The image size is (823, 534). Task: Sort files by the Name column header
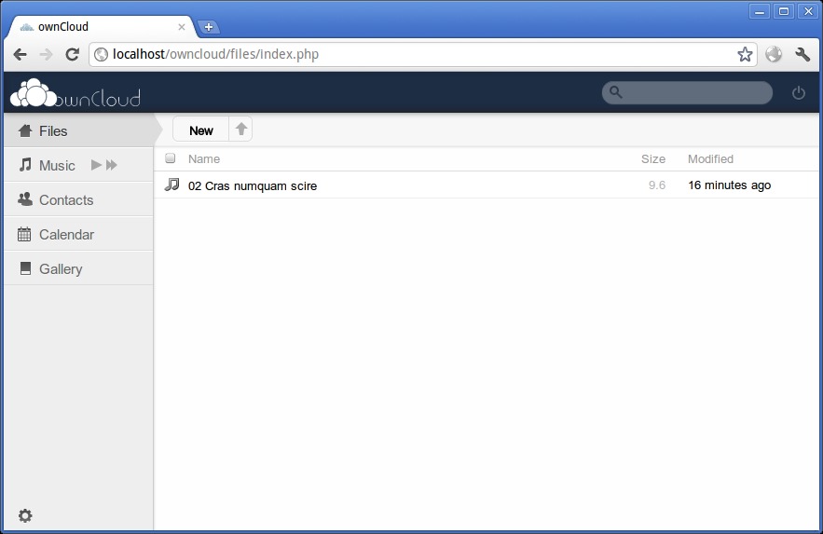click(x=204, y=159)
